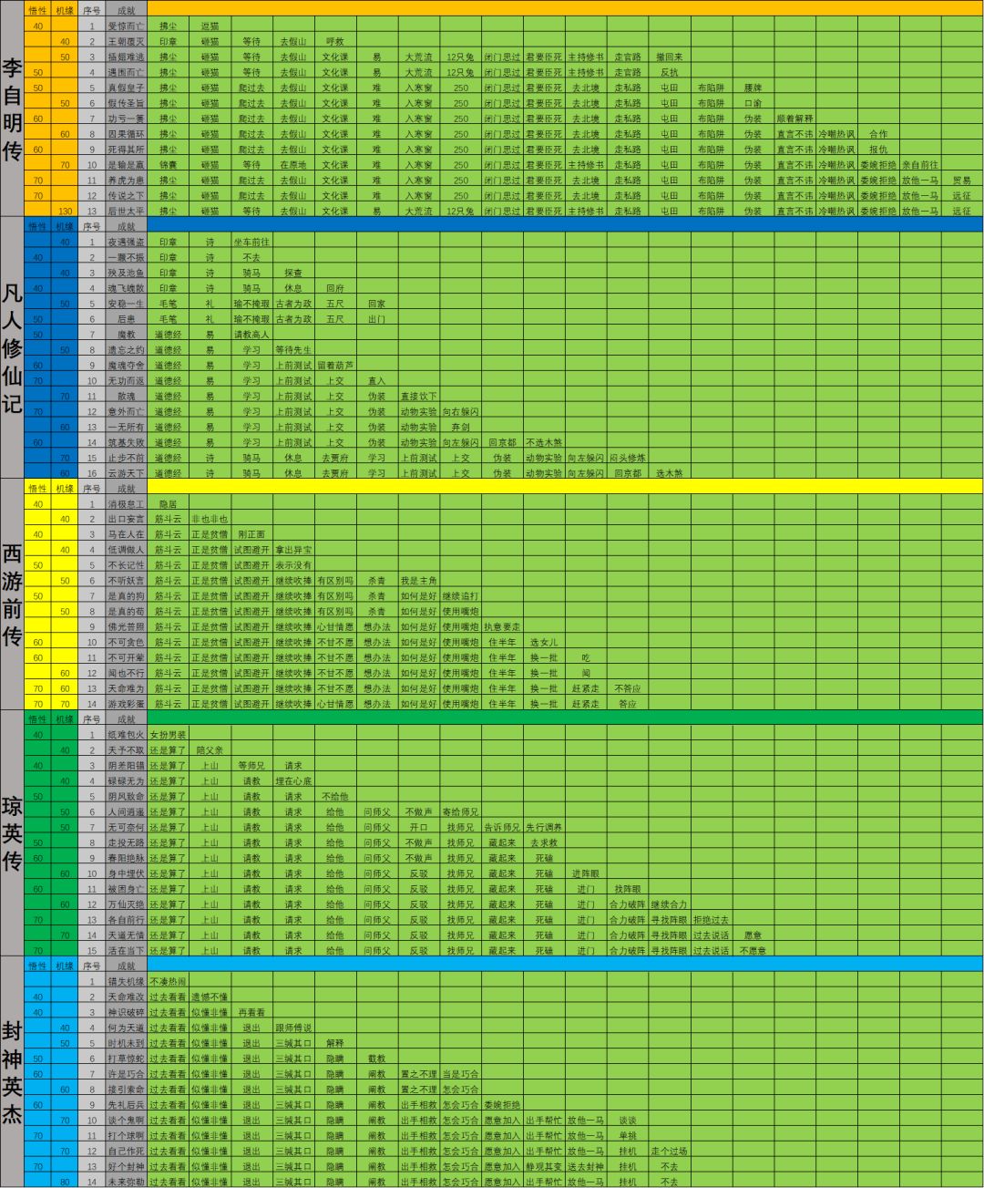
Task: Click the 当是巧合 cell in 许是巧合 row
Action: 460,1074
